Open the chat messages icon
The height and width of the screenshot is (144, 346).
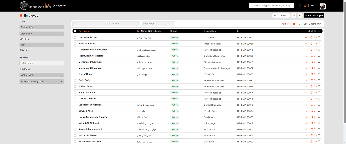point(300,5)
